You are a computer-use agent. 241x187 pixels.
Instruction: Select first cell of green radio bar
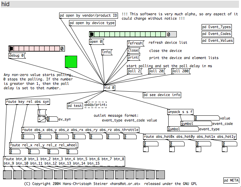(x=92, y=34)
